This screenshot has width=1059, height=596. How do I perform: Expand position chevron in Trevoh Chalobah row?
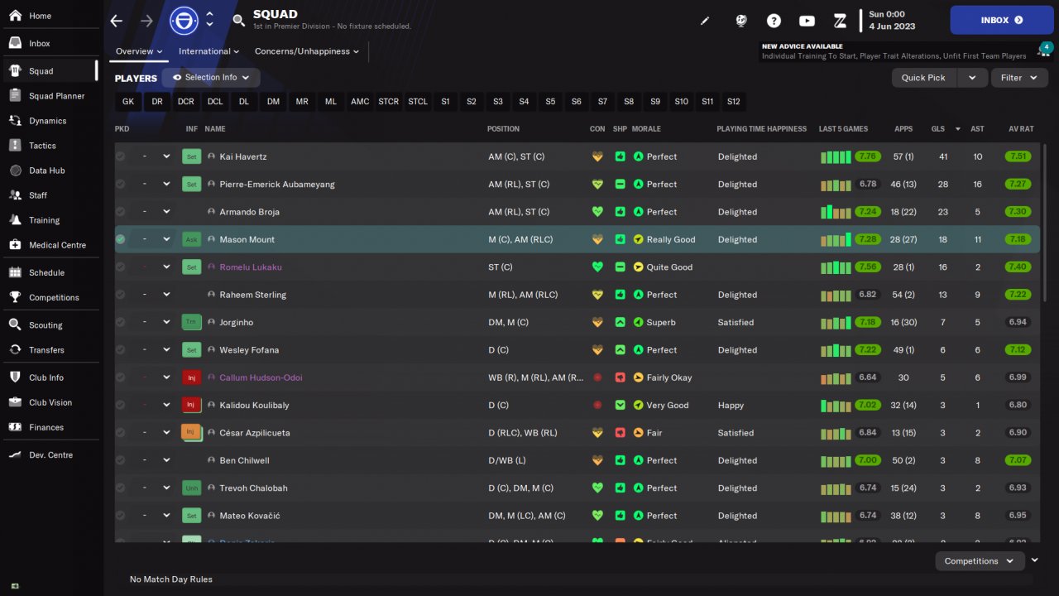click(x=166, y=488)
